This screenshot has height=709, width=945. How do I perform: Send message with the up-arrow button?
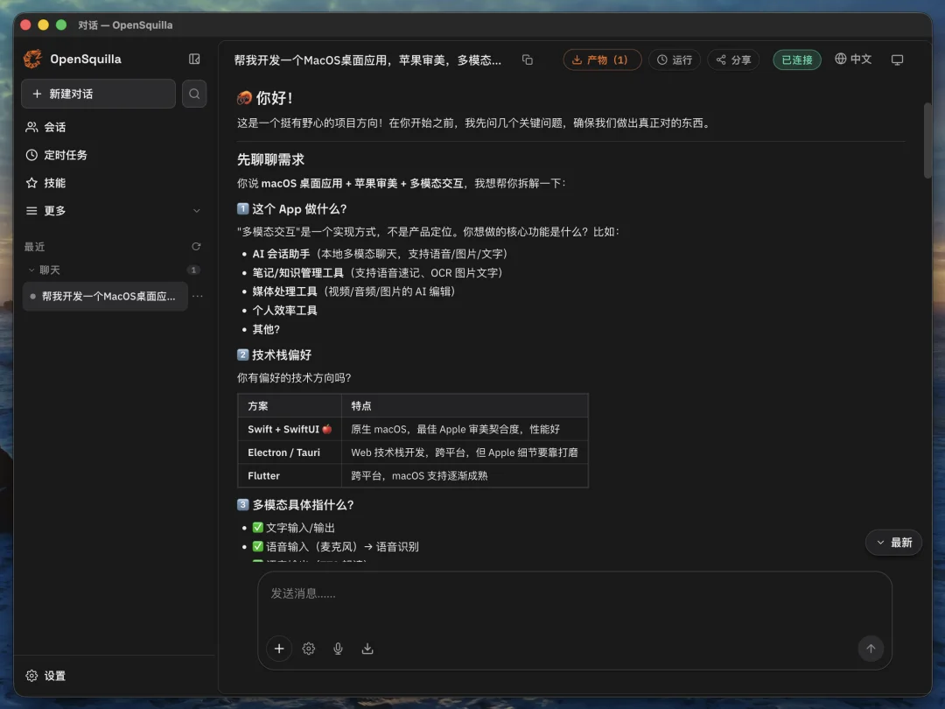[x=871, y=649]
